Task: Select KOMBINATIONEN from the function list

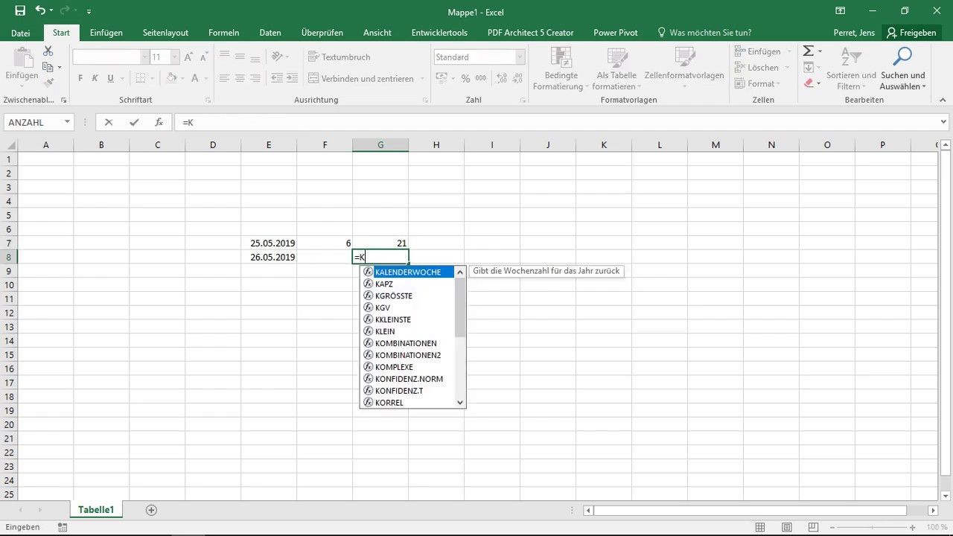Action: click(x=407, y=343)
